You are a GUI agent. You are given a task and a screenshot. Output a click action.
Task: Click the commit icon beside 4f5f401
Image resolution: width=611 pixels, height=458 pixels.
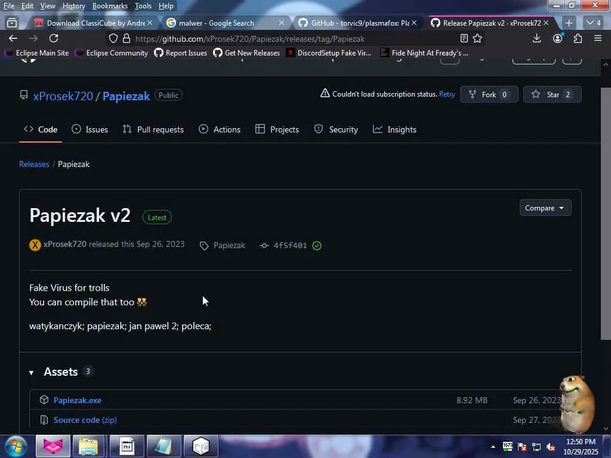tap(264, 245)
